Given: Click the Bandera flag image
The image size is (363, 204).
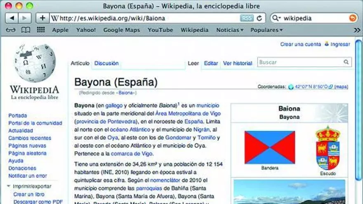Looking at the screenshot, I should pos(270,147).
